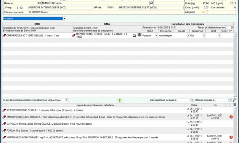The width and height of the screenshot is (239, 143).
Task: Click the magnifier search icon by date filters
Action: pos(234,100)
